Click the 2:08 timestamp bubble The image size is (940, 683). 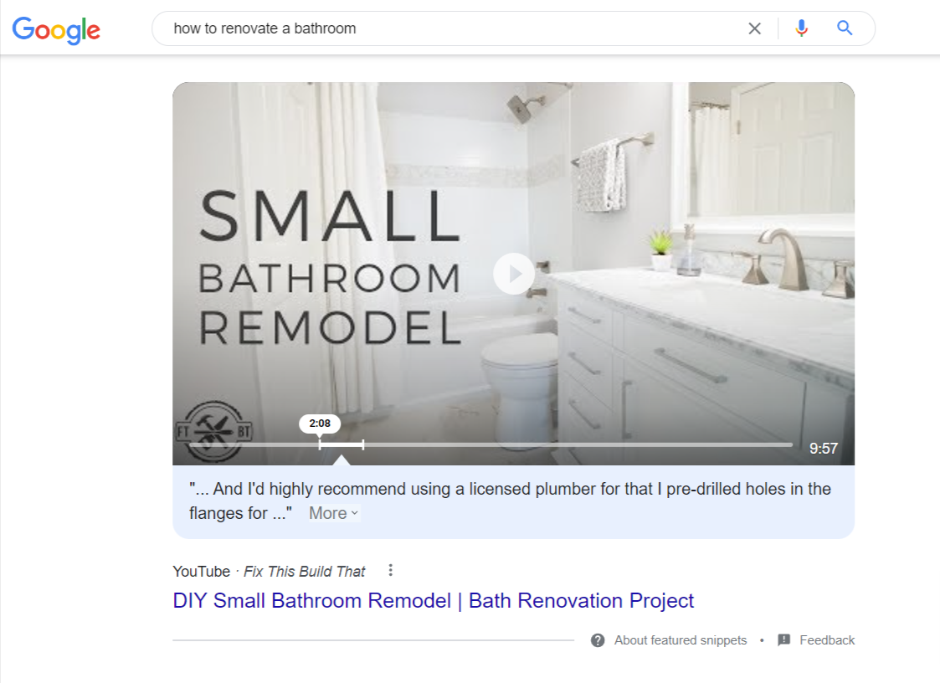[x=320, y=424]
